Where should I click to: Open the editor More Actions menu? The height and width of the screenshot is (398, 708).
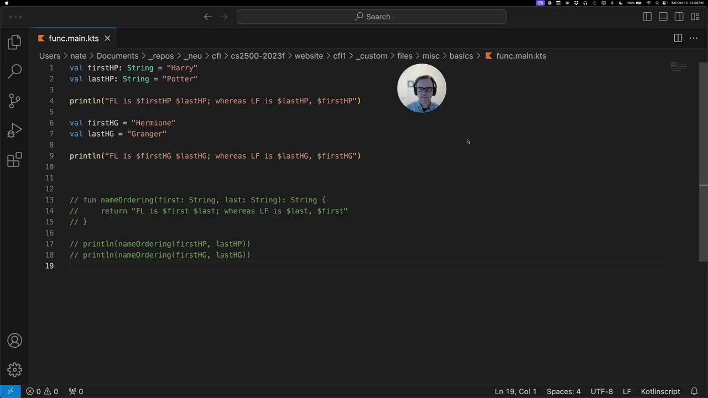coord(694,38)
